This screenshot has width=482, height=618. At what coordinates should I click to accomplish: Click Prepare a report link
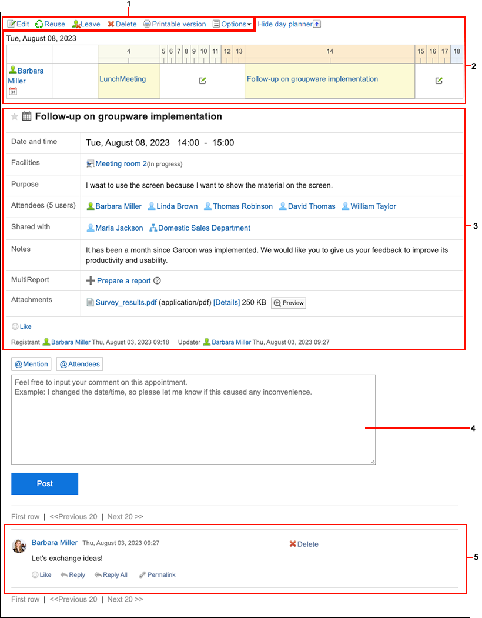pos(124,280)
